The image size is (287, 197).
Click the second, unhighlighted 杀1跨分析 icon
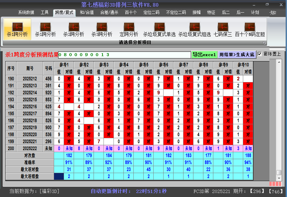coord(45,29)
